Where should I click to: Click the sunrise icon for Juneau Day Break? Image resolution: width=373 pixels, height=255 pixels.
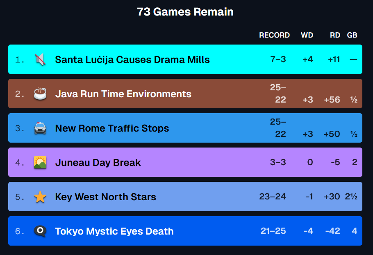40,163
